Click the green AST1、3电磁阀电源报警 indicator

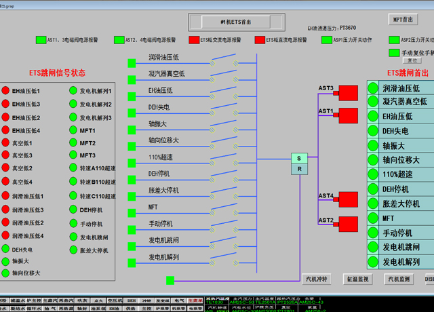[41, 41]
